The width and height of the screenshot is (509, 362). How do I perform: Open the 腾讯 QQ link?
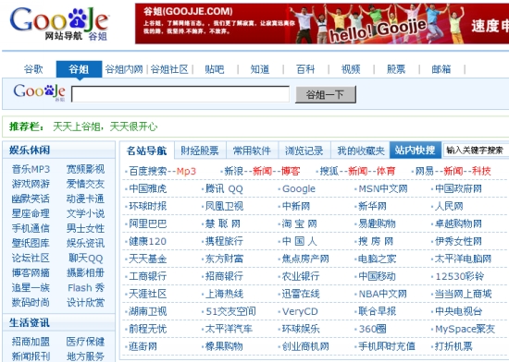[x=224, y=188]
